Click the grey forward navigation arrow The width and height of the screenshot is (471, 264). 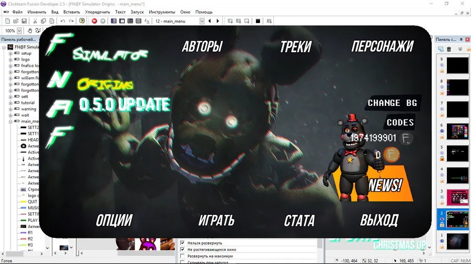[103, 21]
